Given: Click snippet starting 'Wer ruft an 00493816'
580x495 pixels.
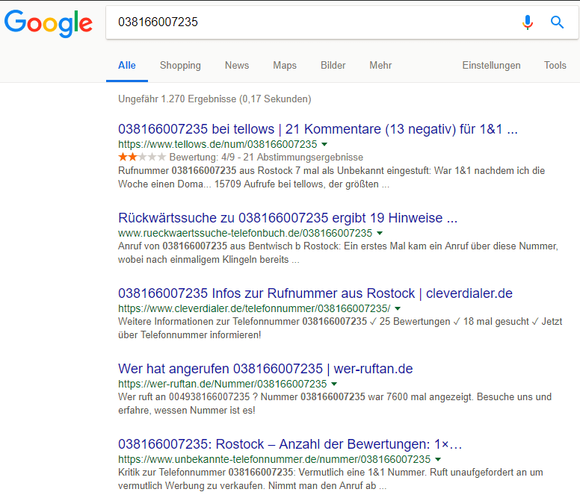Looking at the screenshot, I should (x=335, y=403).
